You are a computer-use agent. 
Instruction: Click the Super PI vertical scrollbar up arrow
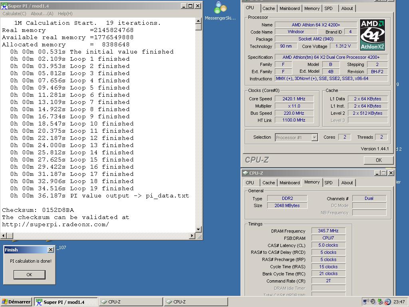click(x=199, y=21)
